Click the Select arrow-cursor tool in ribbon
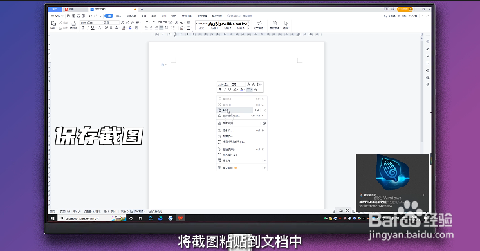This screenshot has height=251, width=480. 286,23
